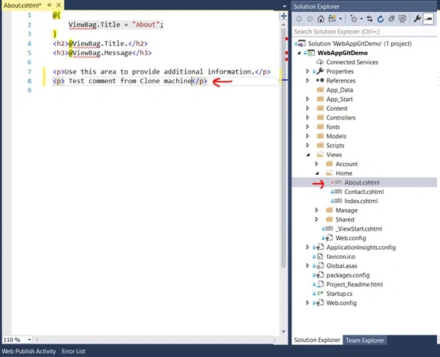This screenshot has height=357, width=440.
Task: Expand the Account folder under Views
Action: pyautogui.click(x=317, y=164)
